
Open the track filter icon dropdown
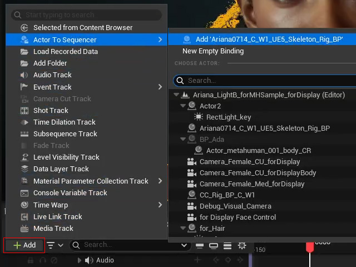[55, 245]
